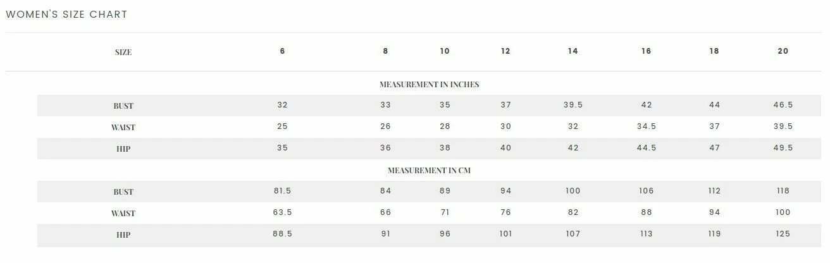The image size is (830, 263).
Task: Click the 63.5 waist value in CM
Action: pyautogui.click(x=282, y=212)
